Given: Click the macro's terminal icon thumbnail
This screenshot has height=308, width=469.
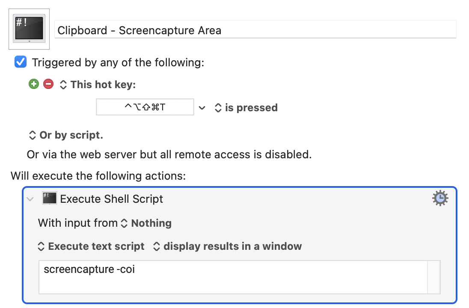Looking at the screenshot, I should tap(29, 29).
